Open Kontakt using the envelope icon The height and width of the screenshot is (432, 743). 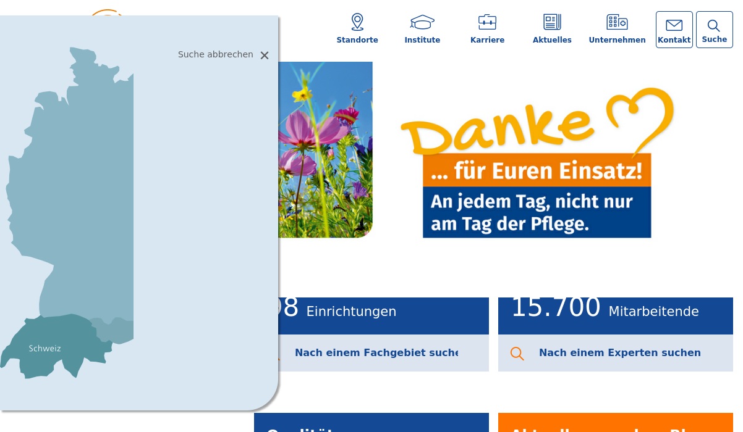tap(674, 25)
